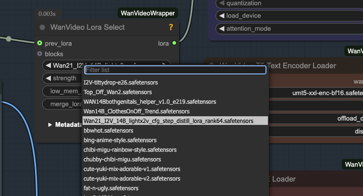Select chibi-migu-rainbow-style.safetensors
363x196 pixels.
(x=175, y=150)
